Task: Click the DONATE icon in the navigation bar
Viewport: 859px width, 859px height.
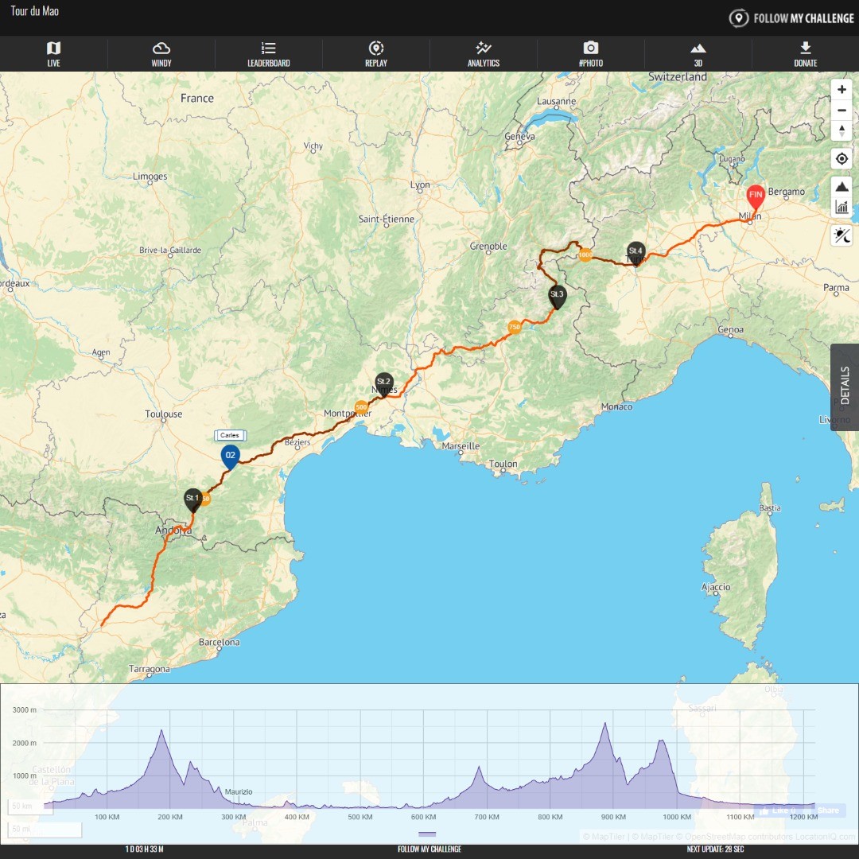Action: (805, 52)
